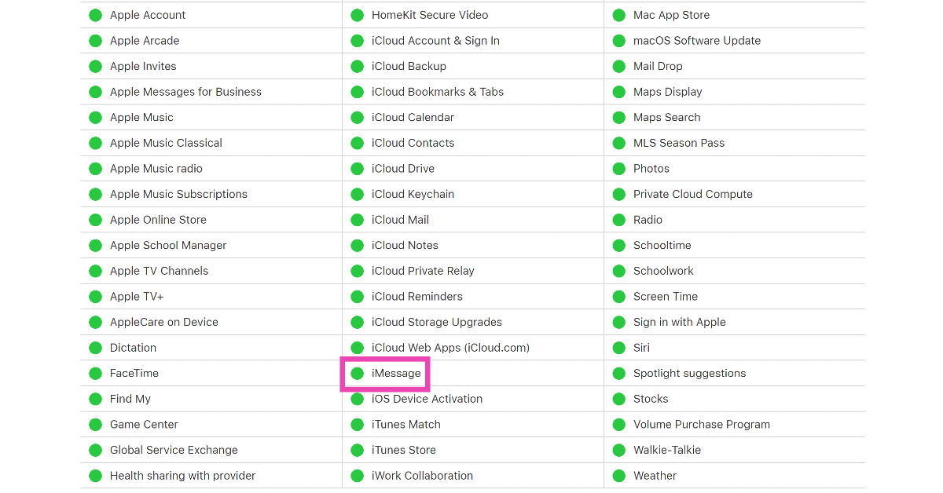The image size is (943, 493).
Task: Select Health sharing with provider
Action: [183, 476]
